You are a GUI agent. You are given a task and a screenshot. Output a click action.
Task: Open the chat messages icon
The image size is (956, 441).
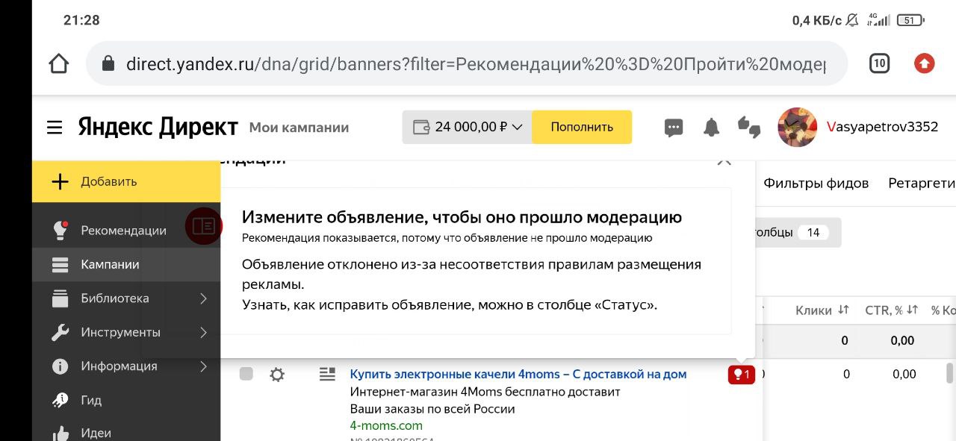coord(674,128)
